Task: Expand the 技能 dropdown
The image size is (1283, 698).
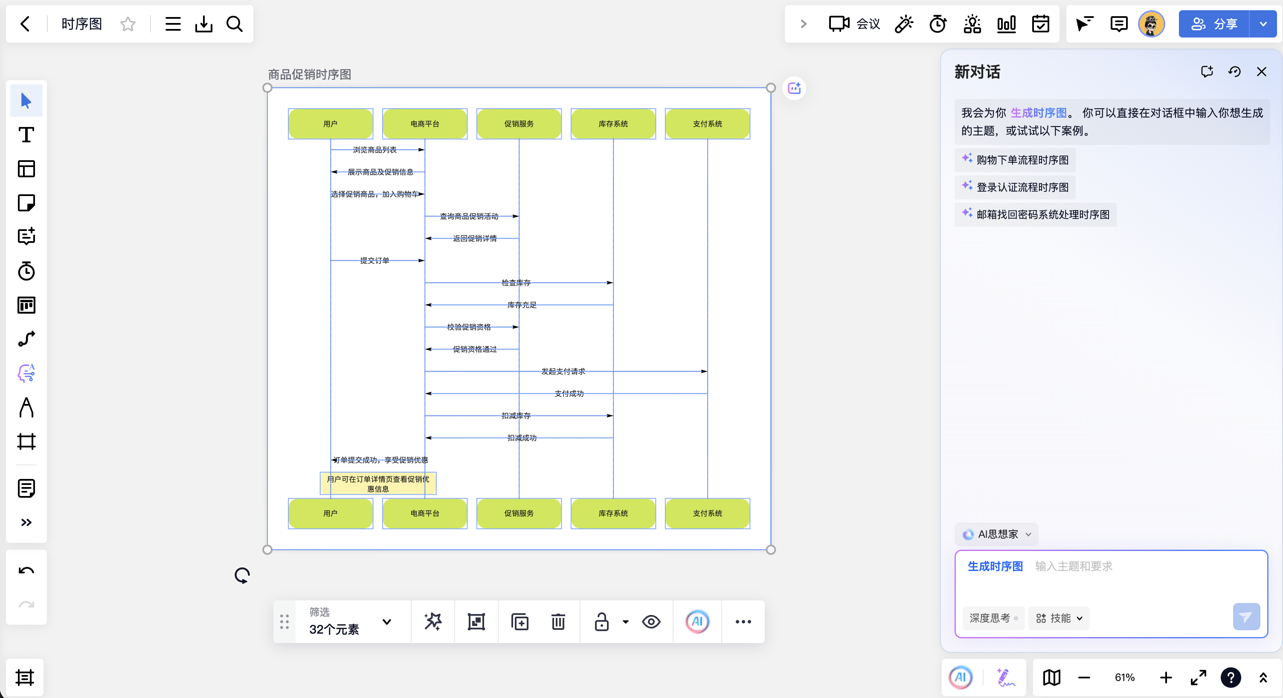Action: 1059,618
